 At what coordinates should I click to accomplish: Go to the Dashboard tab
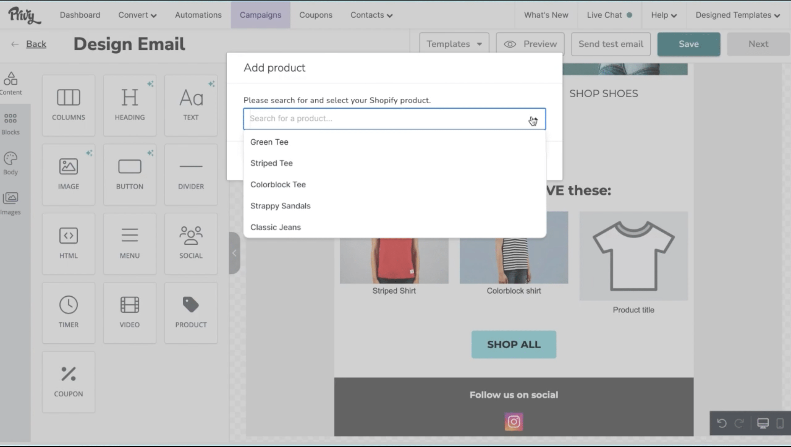coord(80,15)
